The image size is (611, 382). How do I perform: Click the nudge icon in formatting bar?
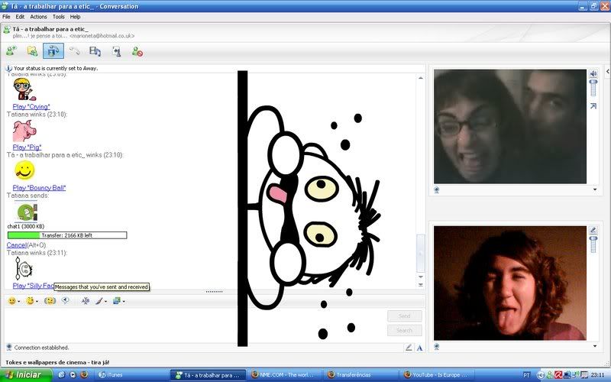click(x=50, y=300)
